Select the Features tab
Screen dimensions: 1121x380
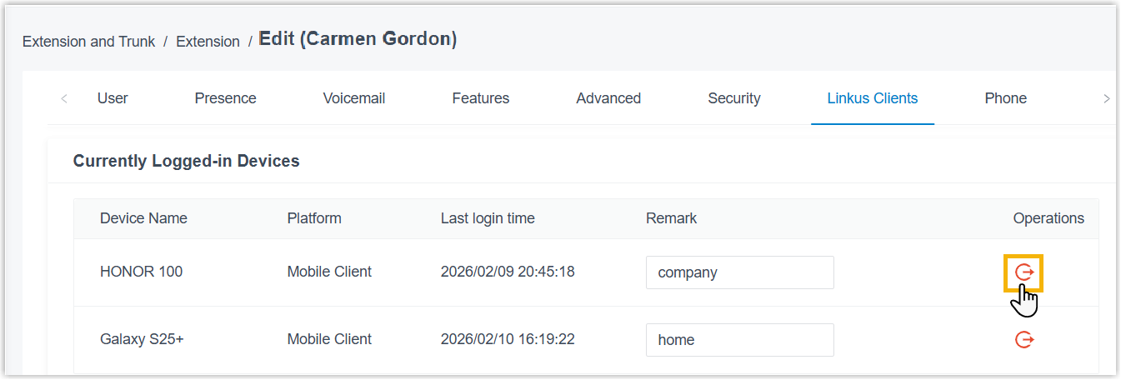pos(481,98)
